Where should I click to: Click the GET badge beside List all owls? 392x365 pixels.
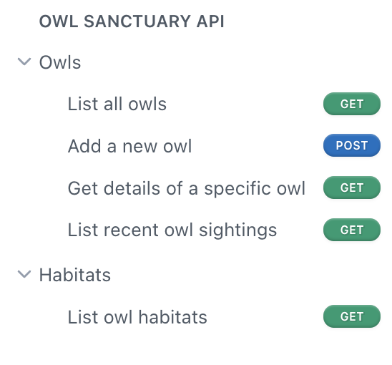coord(352,104)
